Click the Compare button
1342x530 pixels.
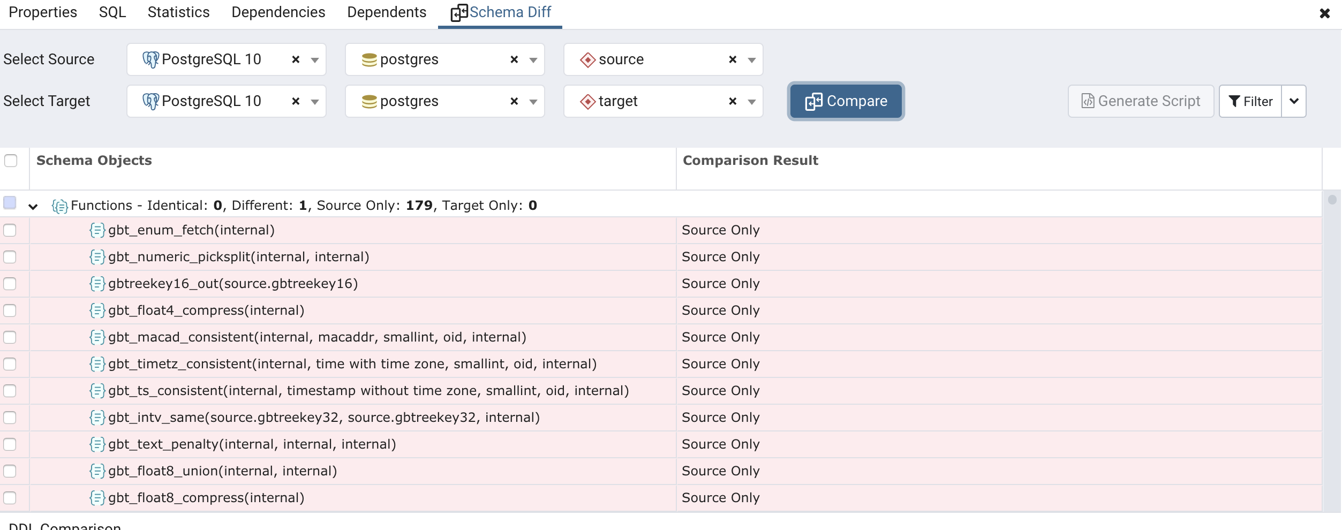[x=846, y=101]
